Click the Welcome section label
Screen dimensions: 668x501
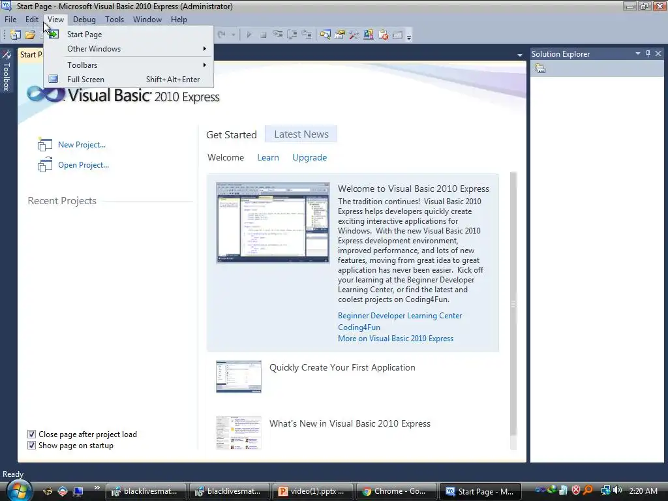[x=226, y=157]
